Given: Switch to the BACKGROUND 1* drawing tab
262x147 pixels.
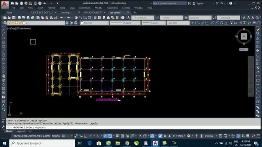Looking at the screenshot, I should pos(93,13).
